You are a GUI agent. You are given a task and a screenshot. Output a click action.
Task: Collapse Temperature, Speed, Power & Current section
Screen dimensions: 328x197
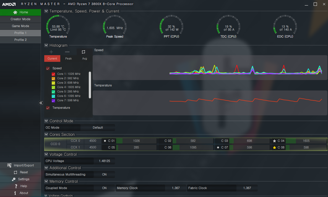tap(46, 11)
